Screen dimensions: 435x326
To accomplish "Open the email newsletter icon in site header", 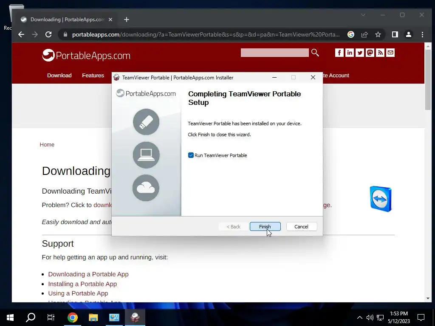I will point(390,53).
